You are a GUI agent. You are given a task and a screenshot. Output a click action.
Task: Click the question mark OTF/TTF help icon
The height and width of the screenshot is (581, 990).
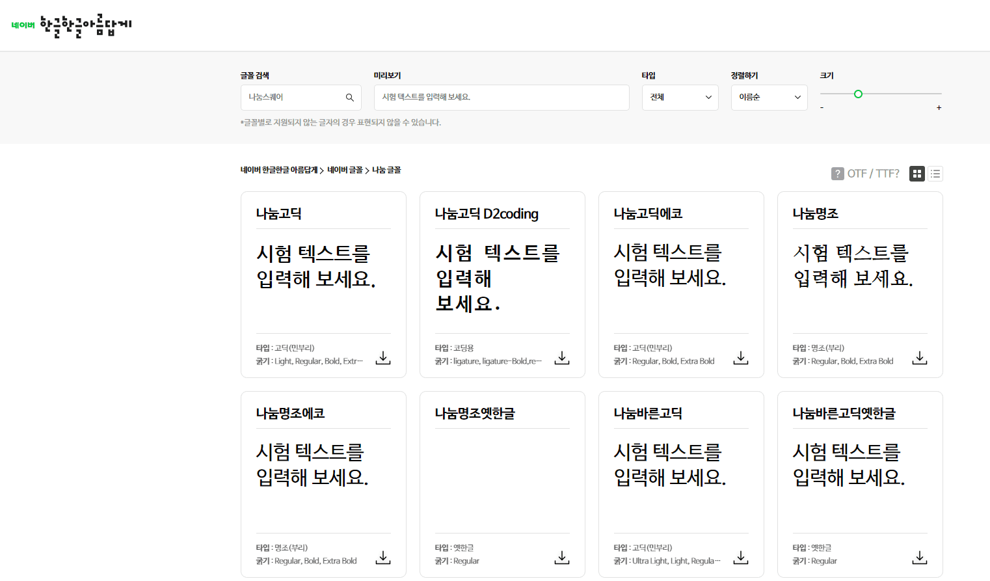click(x=838, y=174)
